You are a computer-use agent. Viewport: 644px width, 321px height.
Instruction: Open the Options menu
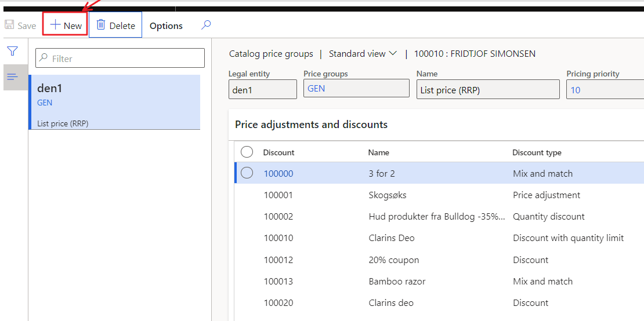click(166, 25)
